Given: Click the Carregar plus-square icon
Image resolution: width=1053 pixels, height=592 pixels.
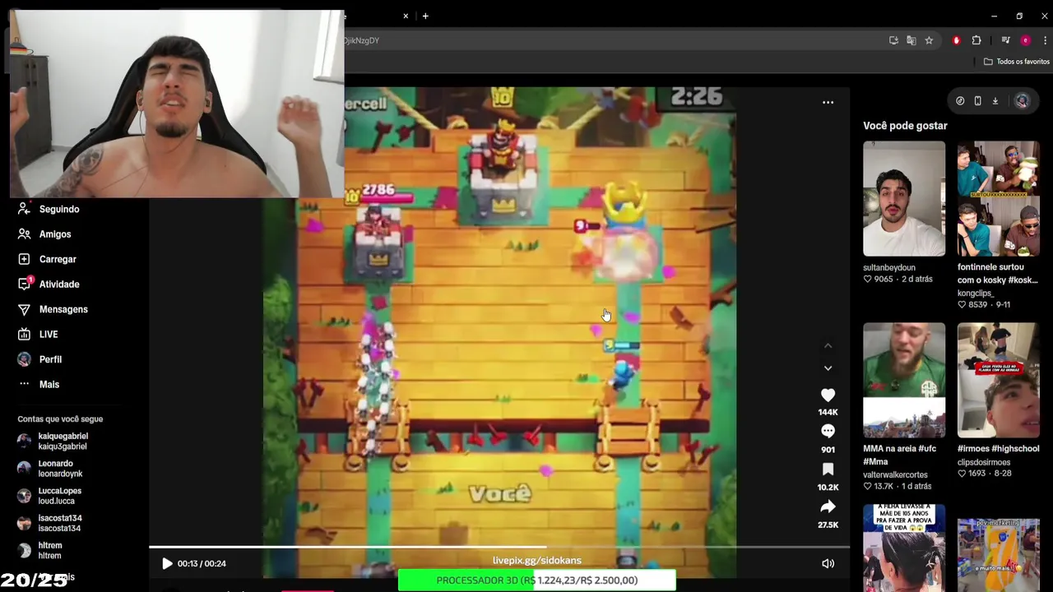Looking at the screenshot, I should coord(24,259).
